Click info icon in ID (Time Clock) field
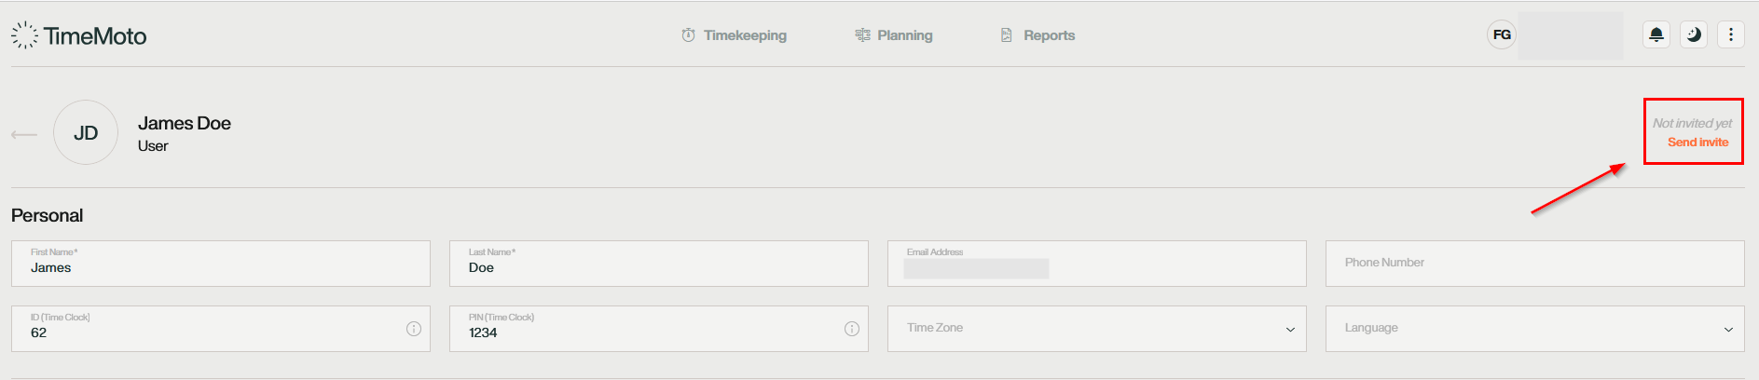The width and height of the screenshot is (1759, 380). point(414,329)
